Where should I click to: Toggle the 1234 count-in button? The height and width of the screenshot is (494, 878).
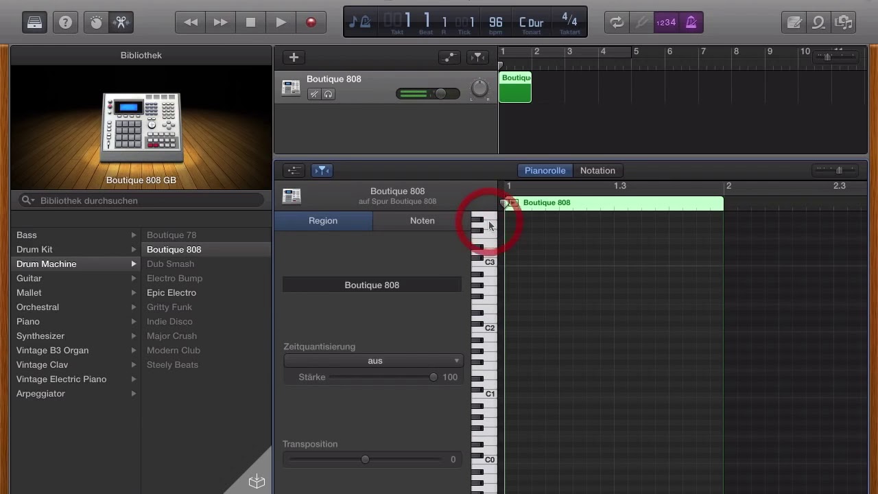point(666,23)
